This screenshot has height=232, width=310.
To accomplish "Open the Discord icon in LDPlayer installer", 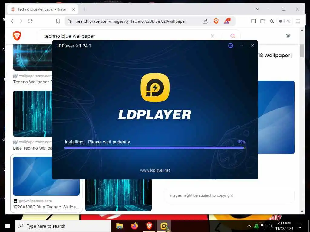I will point(230,46).
